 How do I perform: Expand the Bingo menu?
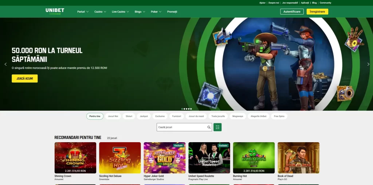click(140, 12)
